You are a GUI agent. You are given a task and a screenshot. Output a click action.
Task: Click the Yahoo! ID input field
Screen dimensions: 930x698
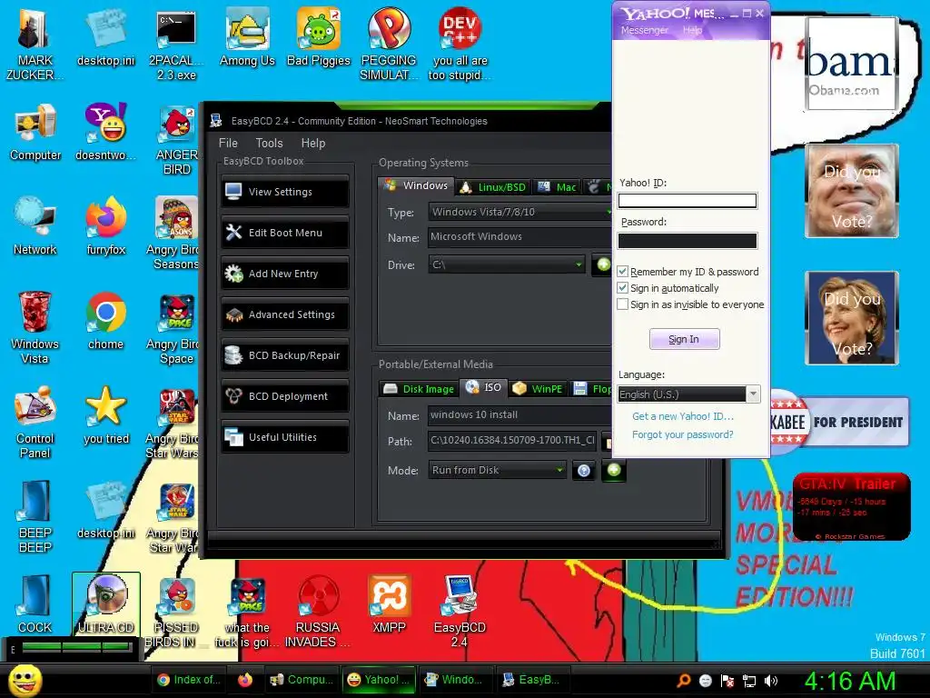(x=688, y=201)
